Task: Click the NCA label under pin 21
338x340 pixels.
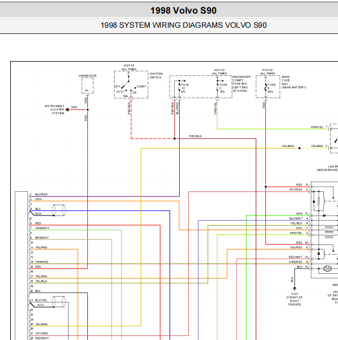Action: (x=40, y=305)
